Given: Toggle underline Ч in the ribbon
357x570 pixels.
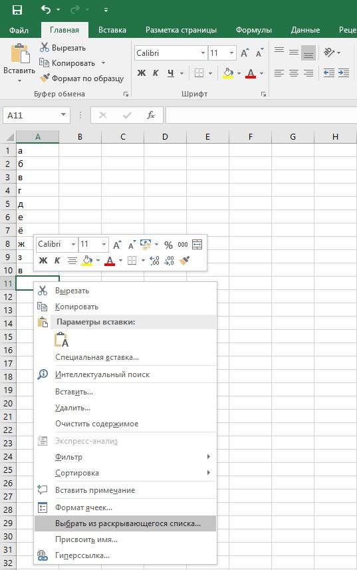Looking at the screenshot, I should pyautogui.click(x=171, y=73).
